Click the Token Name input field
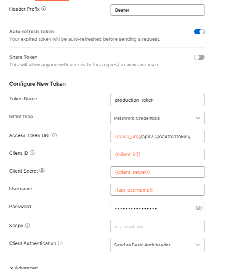This screenshot has height=269, width=237. (157, 100)
